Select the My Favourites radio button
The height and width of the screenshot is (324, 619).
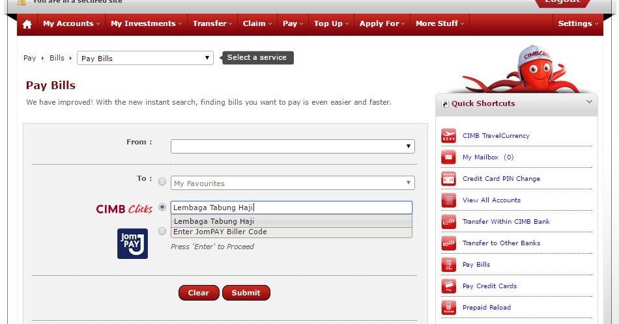[162, 182]
